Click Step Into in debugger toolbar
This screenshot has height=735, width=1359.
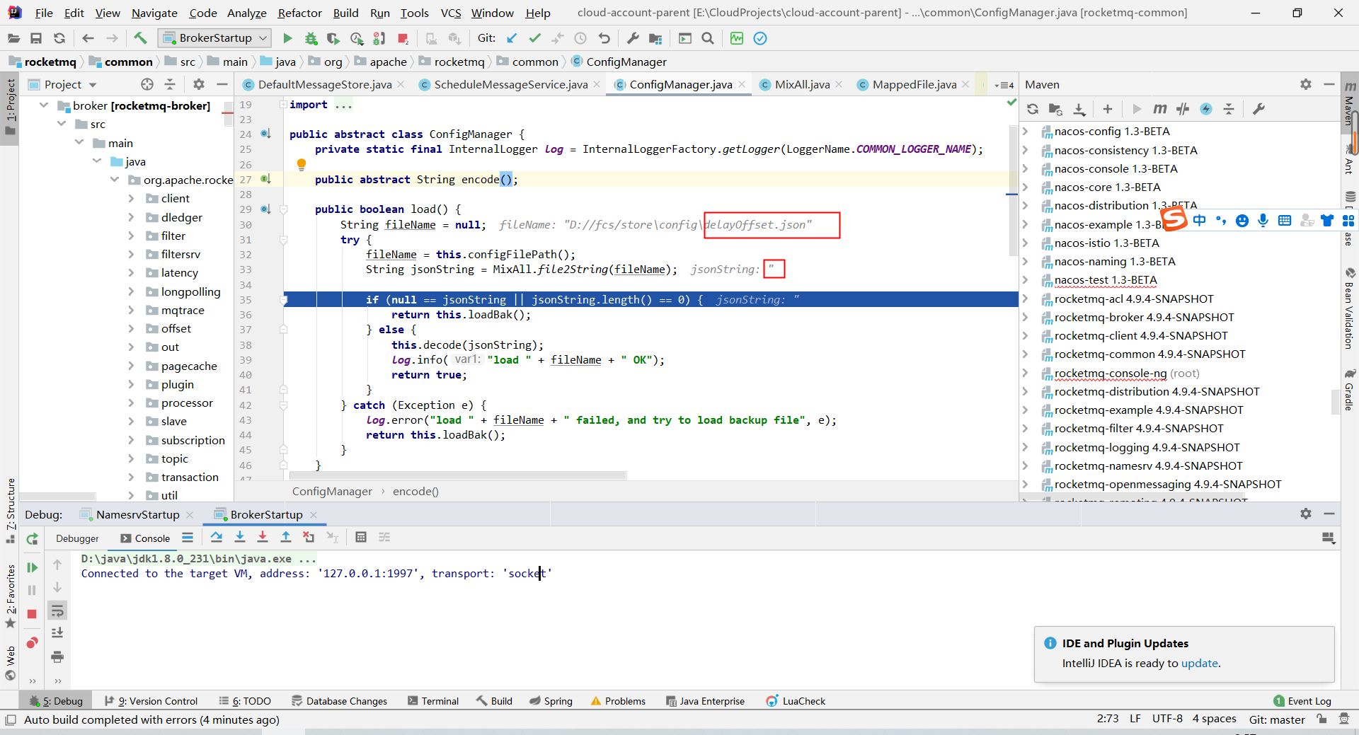tap(239, 537)
